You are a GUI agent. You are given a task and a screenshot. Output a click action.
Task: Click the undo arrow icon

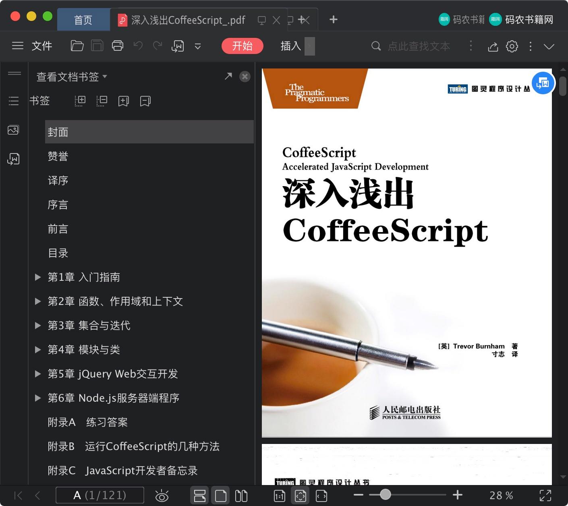pos(138,46)
